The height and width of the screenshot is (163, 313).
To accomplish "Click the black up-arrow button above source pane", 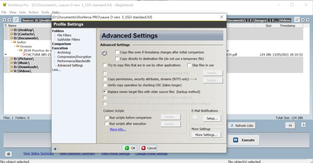I will pos(9,20).
